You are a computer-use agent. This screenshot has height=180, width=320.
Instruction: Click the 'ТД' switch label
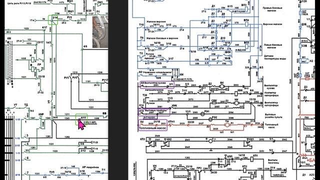pyautogui.click(x=26, y=104)
